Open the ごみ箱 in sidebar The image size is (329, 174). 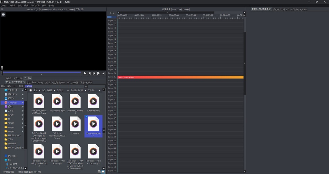click(11, 111)
